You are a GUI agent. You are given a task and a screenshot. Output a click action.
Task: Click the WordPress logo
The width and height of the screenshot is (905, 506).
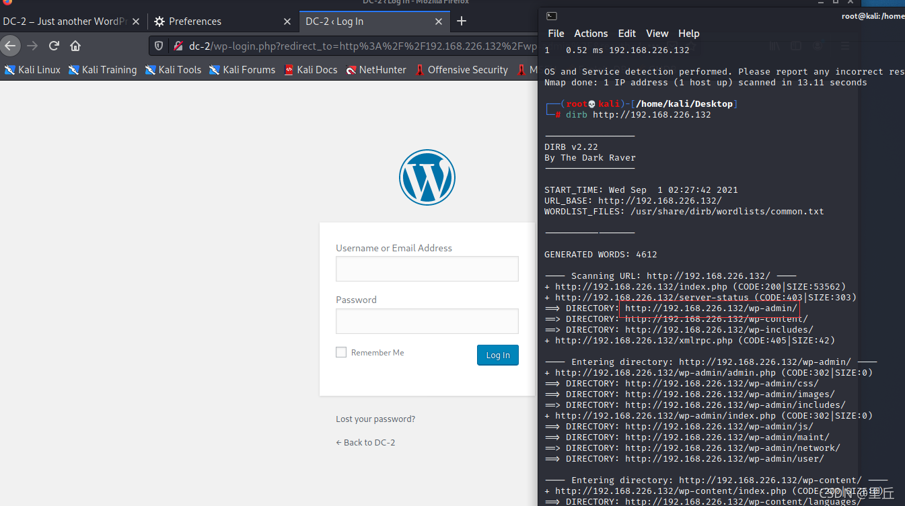427,177
